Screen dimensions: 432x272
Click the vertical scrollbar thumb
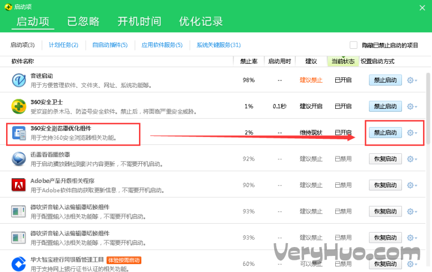pos(429,108)
